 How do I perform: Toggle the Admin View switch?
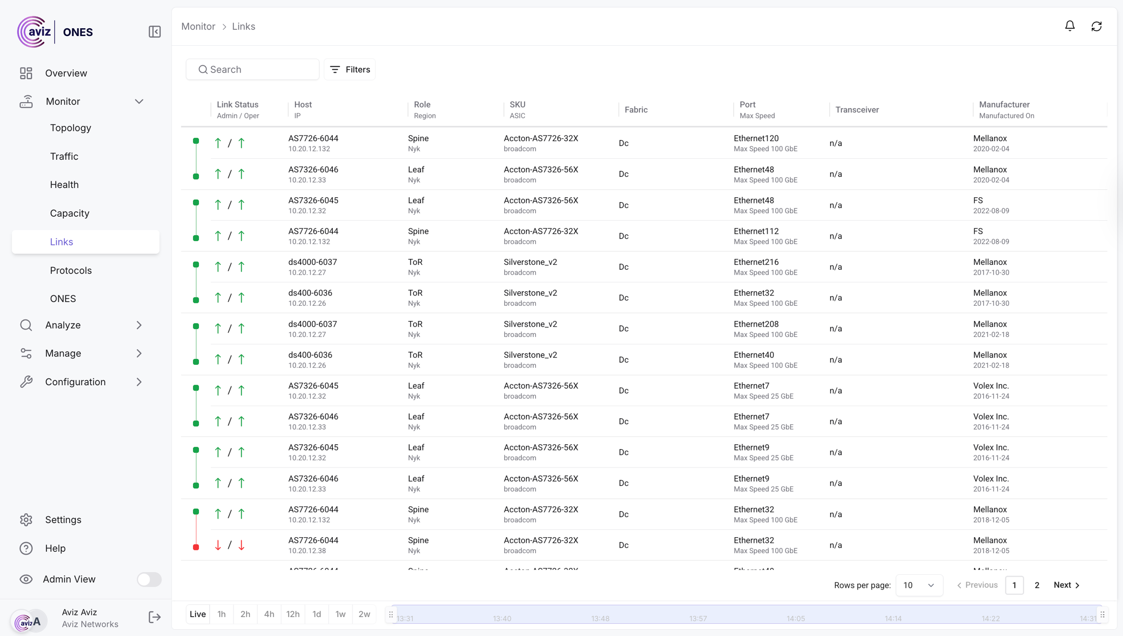[x=149, y=579]
